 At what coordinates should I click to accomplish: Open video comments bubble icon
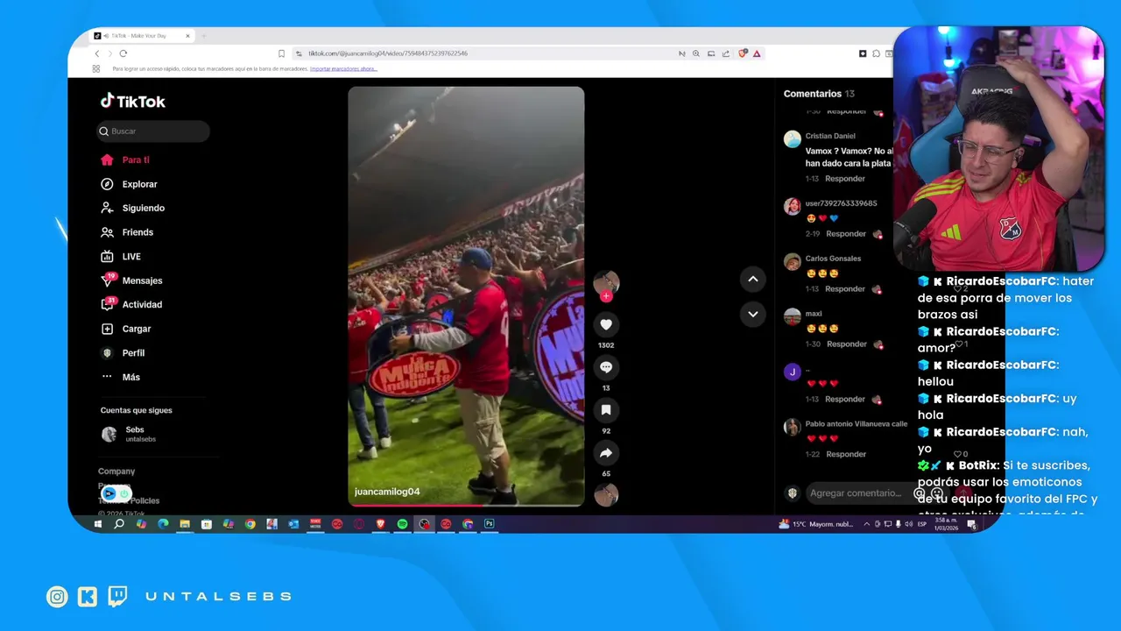coord(606,367)
